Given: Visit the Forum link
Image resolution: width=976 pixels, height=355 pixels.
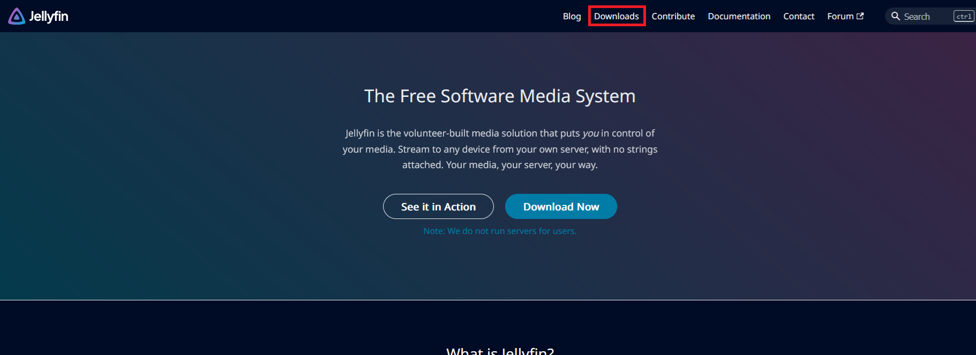Looking at the screenshot, I should tap(840, 17).
